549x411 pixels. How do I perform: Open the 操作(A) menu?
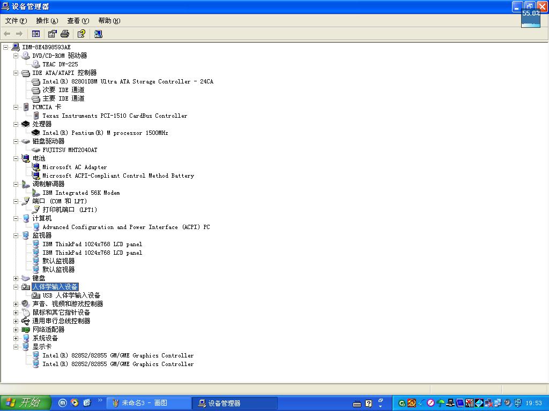(47, 21)
